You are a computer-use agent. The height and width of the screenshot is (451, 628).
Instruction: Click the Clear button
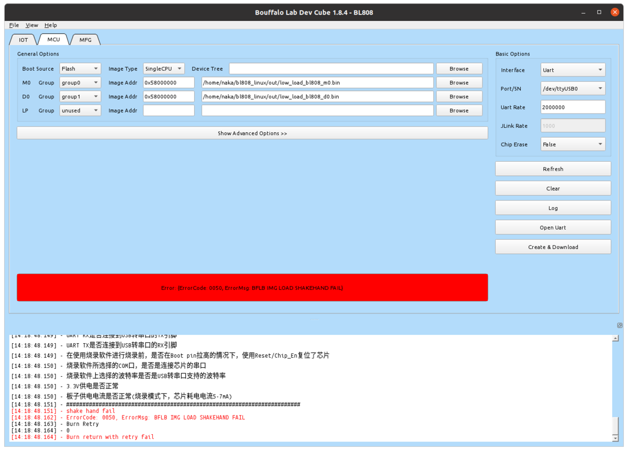tap(553, 188)
